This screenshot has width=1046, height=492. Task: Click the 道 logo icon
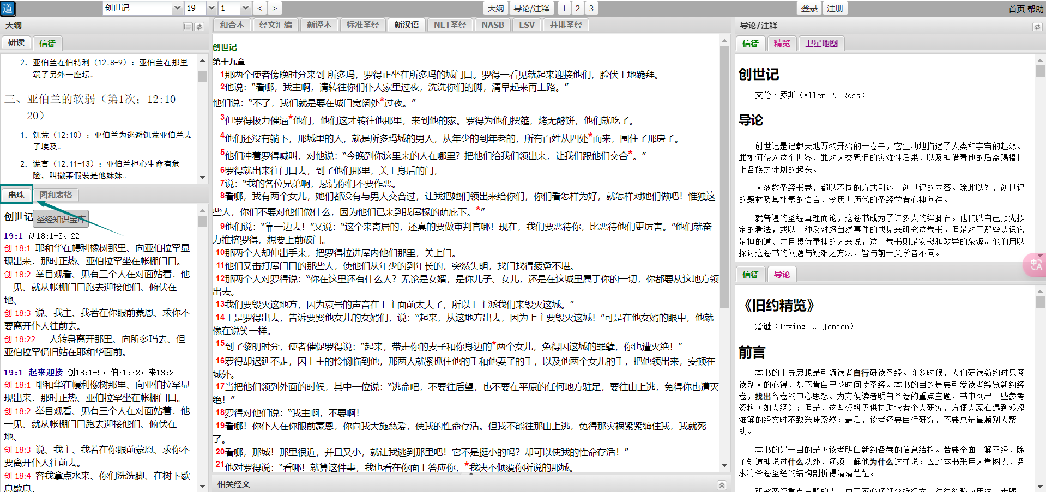click(8, 8)
